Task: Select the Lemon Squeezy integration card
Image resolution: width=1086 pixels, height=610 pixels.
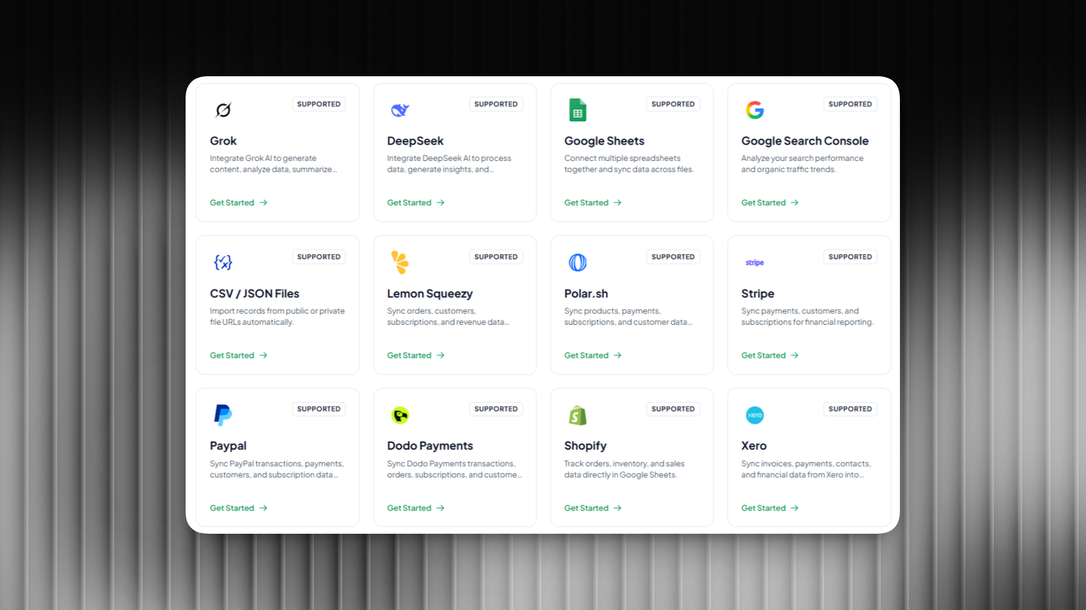Action: 454,305
